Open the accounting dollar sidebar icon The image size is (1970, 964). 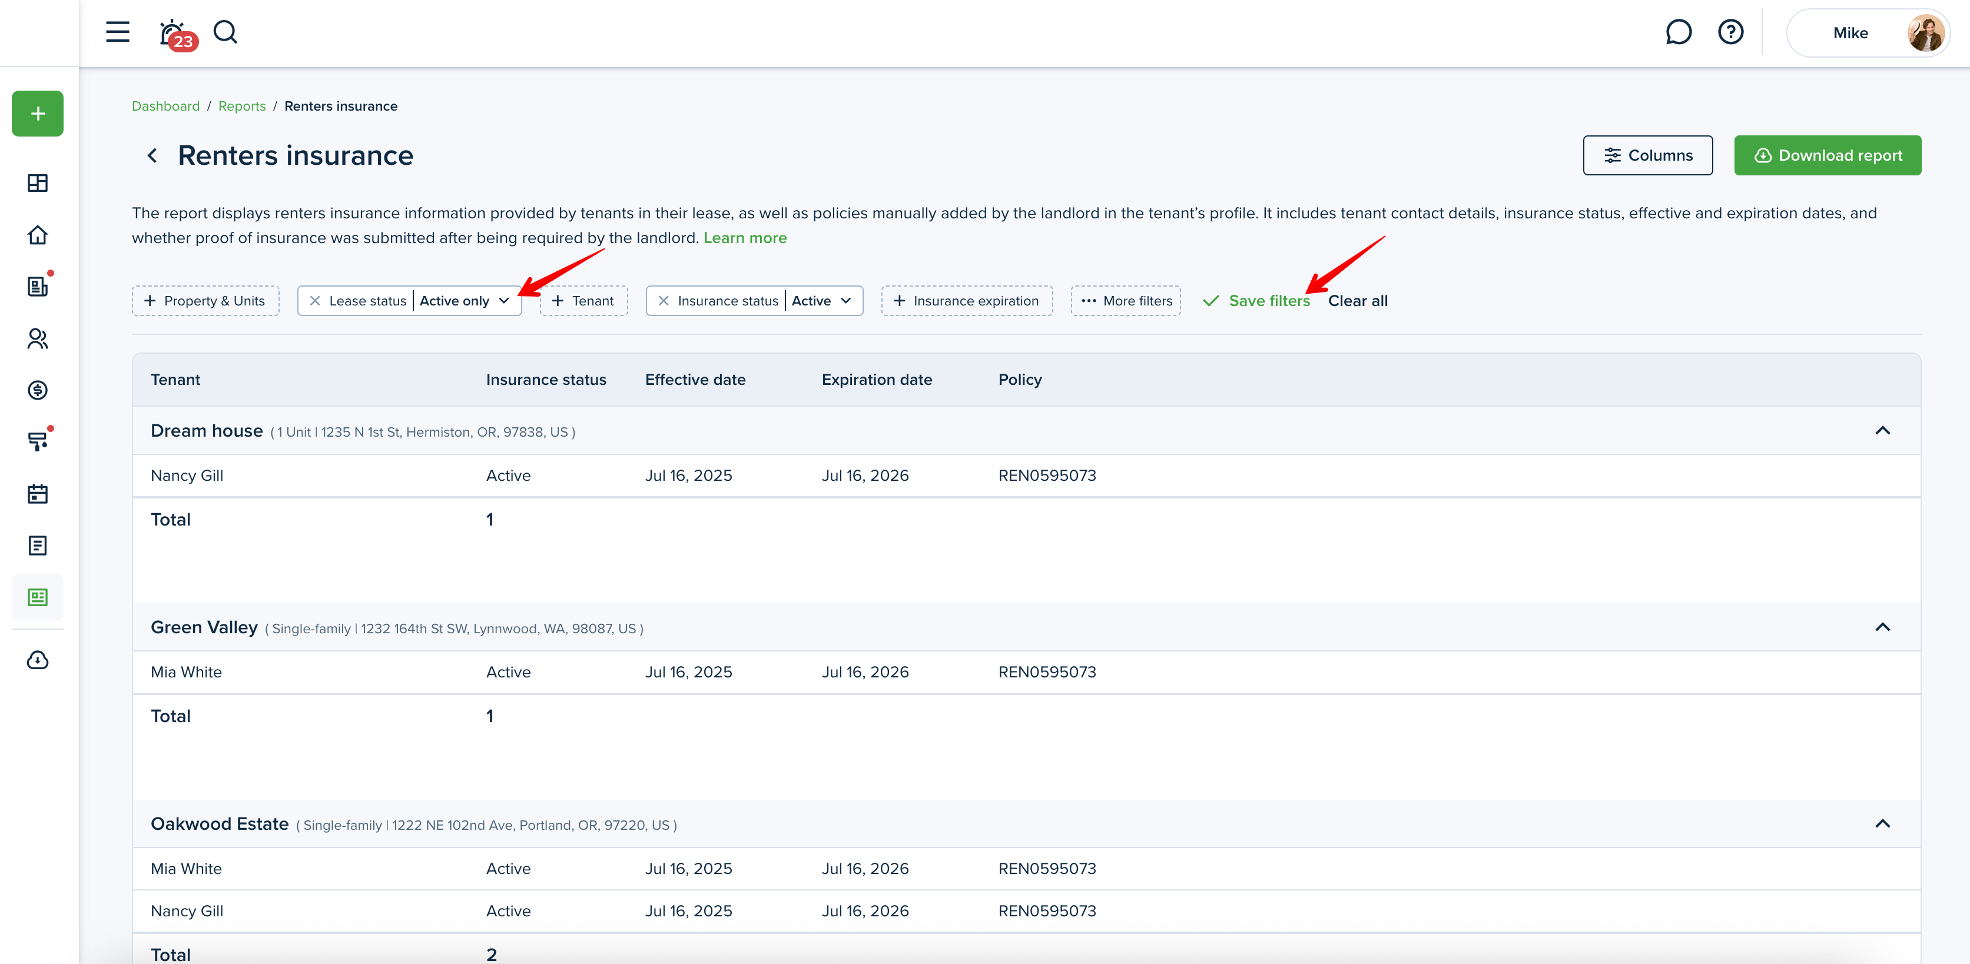[x=38, y=391]
